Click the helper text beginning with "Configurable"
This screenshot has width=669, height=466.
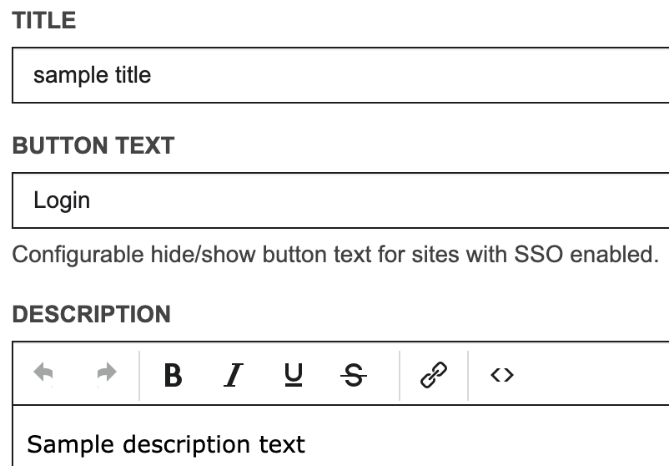click(x=334, y=254)
